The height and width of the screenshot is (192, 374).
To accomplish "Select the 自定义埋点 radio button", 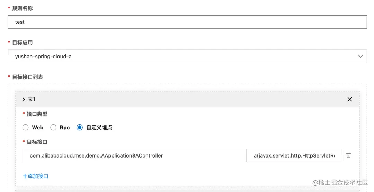I will (80, 128).
